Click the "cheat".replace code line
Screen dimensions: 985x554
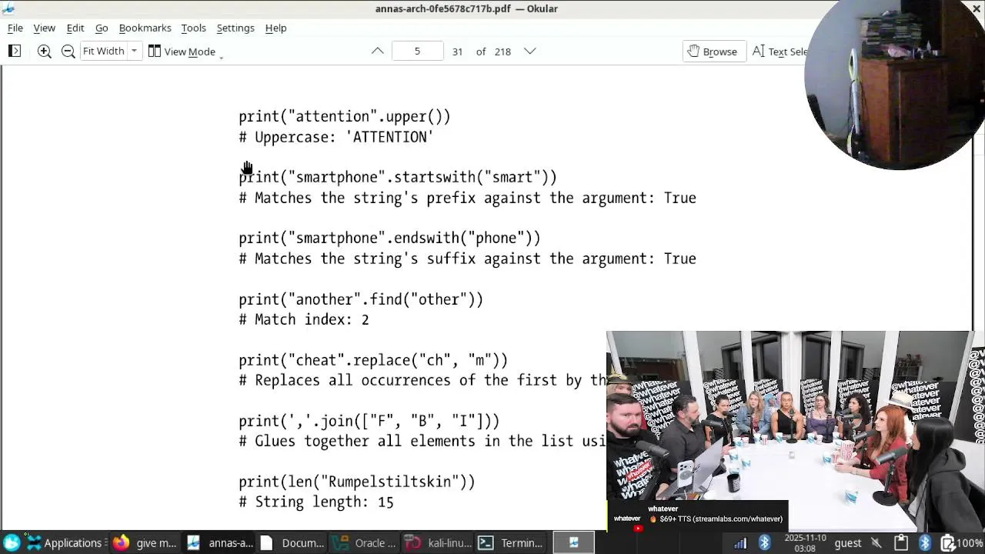(373, 360)
